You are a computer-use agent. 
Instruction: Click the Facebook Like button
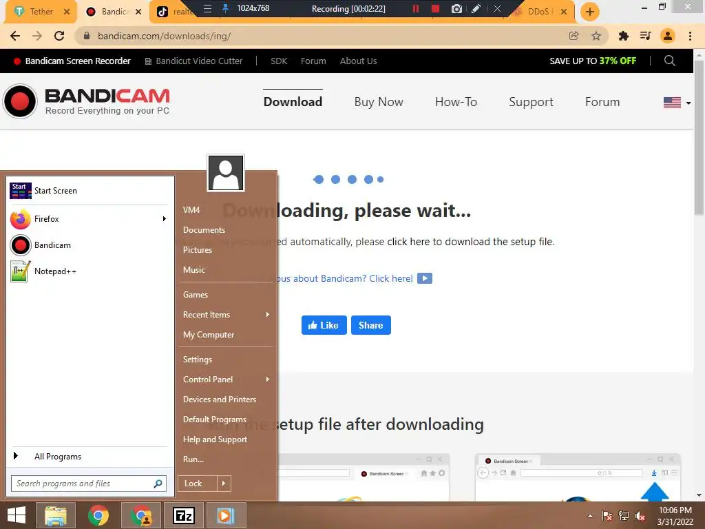(x=324, y=325)
